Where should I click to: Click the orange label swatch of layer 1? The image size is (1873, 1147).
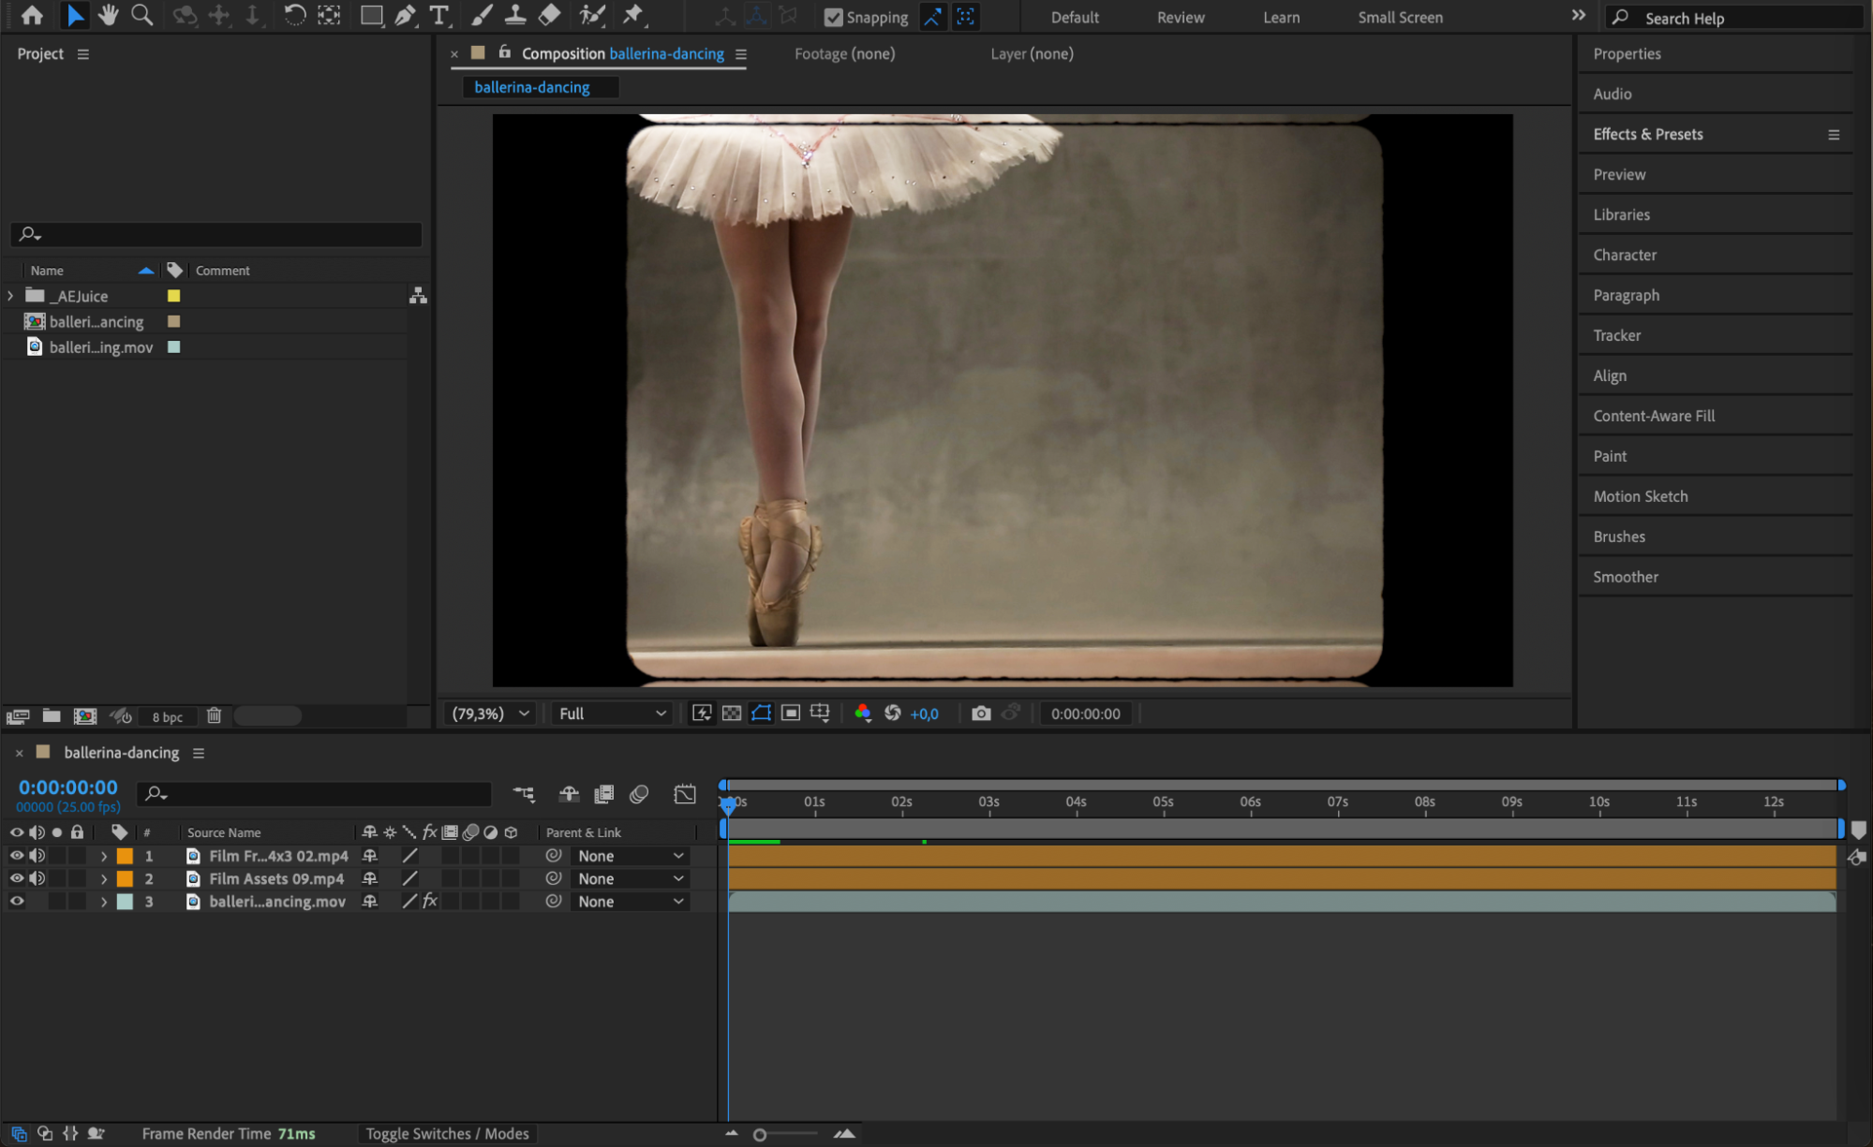pyautogui.click(x=125, y=856)
